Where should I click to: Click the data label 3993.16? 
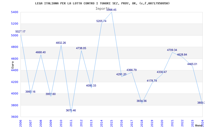point(30,92)
